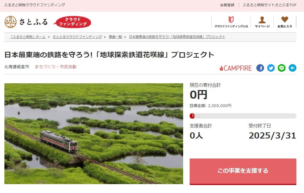Open 事業一覧 breadcrumb link

click(115, 37)
